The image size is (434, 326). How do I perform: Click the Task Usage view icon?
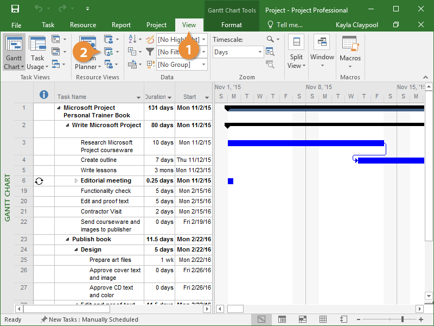click(x=37, y=45)
